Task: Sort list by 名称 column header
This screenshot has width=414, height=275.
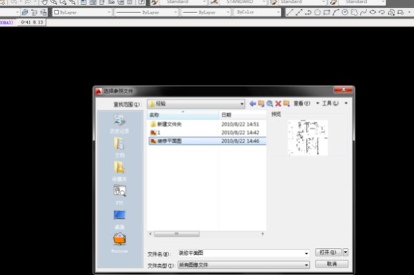Action: (183, 115)
